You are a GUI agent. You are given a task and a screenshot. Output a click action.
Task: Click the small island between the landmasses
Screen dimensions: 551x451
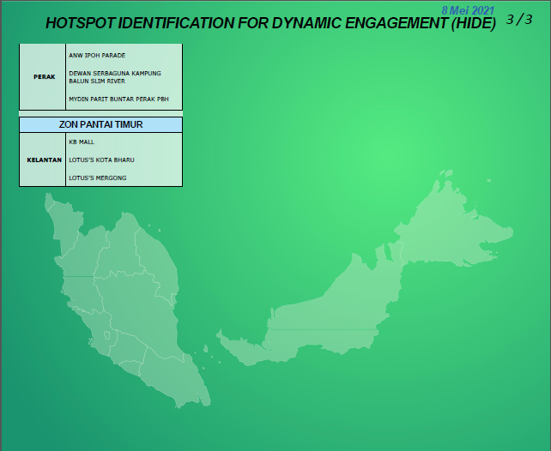[x=206, y=347]
